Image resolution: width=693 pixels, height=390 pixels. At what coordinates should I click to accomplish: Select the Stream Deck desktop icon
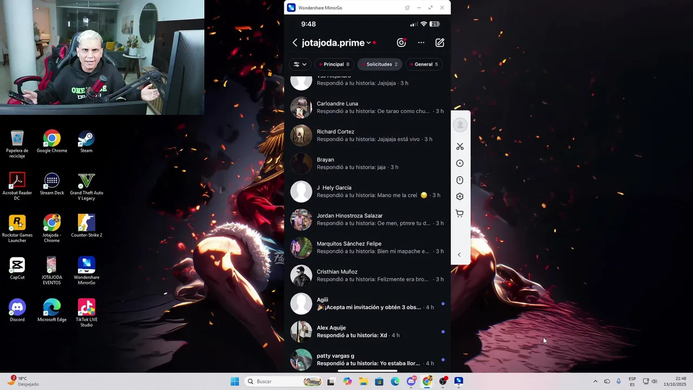click(x=52, y=184)
